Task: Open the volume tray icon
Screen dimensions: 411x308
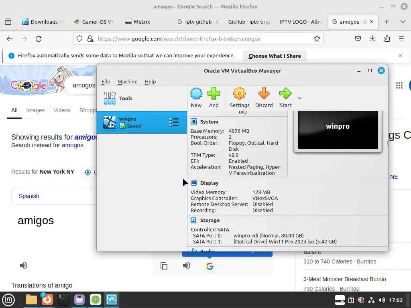Action: click(382, 300)
